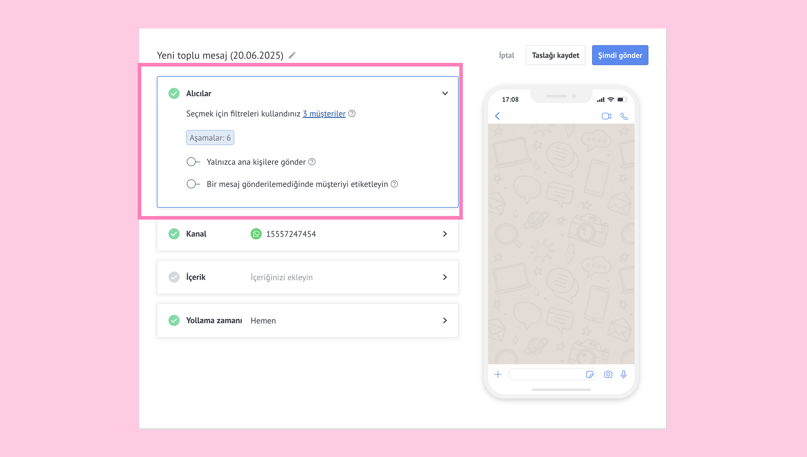
Task: Click the 17:08 clock in phone preview
Action: (510, 99)
